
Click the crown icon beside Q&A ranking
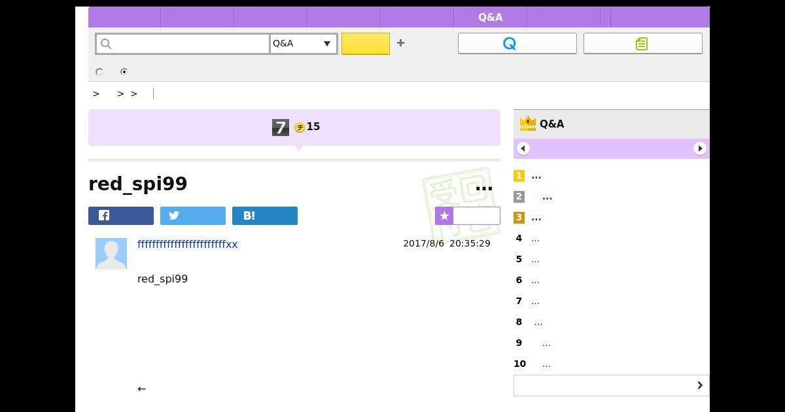coord(527,123)
